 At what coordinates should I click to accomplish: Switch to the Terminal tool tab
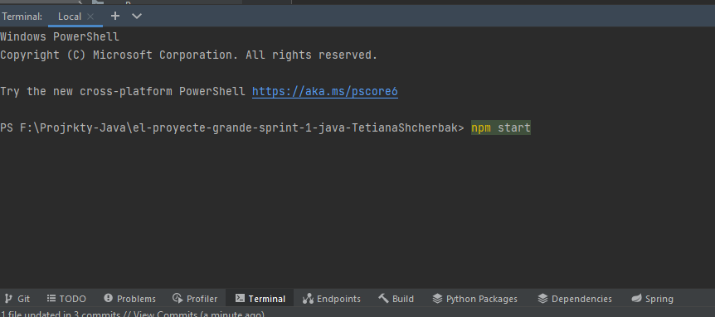(x=260, y=299)
